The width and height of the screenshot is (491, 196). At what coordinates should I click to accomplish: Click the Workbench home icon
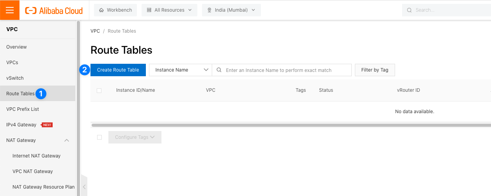[x=102, y=10]
